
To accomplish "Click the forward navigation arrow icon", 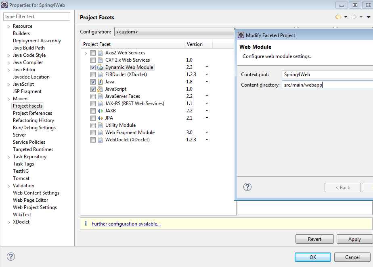I will (x=354, y=17).
